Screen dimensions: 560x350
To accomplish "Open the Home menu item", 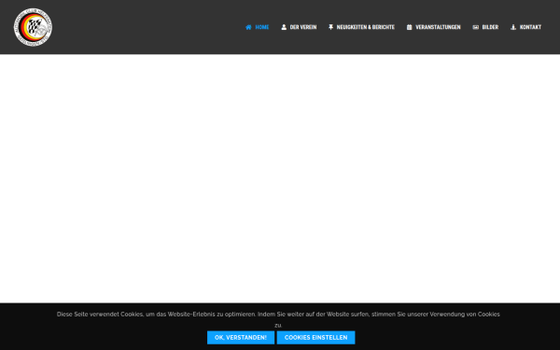I will 261,27.
